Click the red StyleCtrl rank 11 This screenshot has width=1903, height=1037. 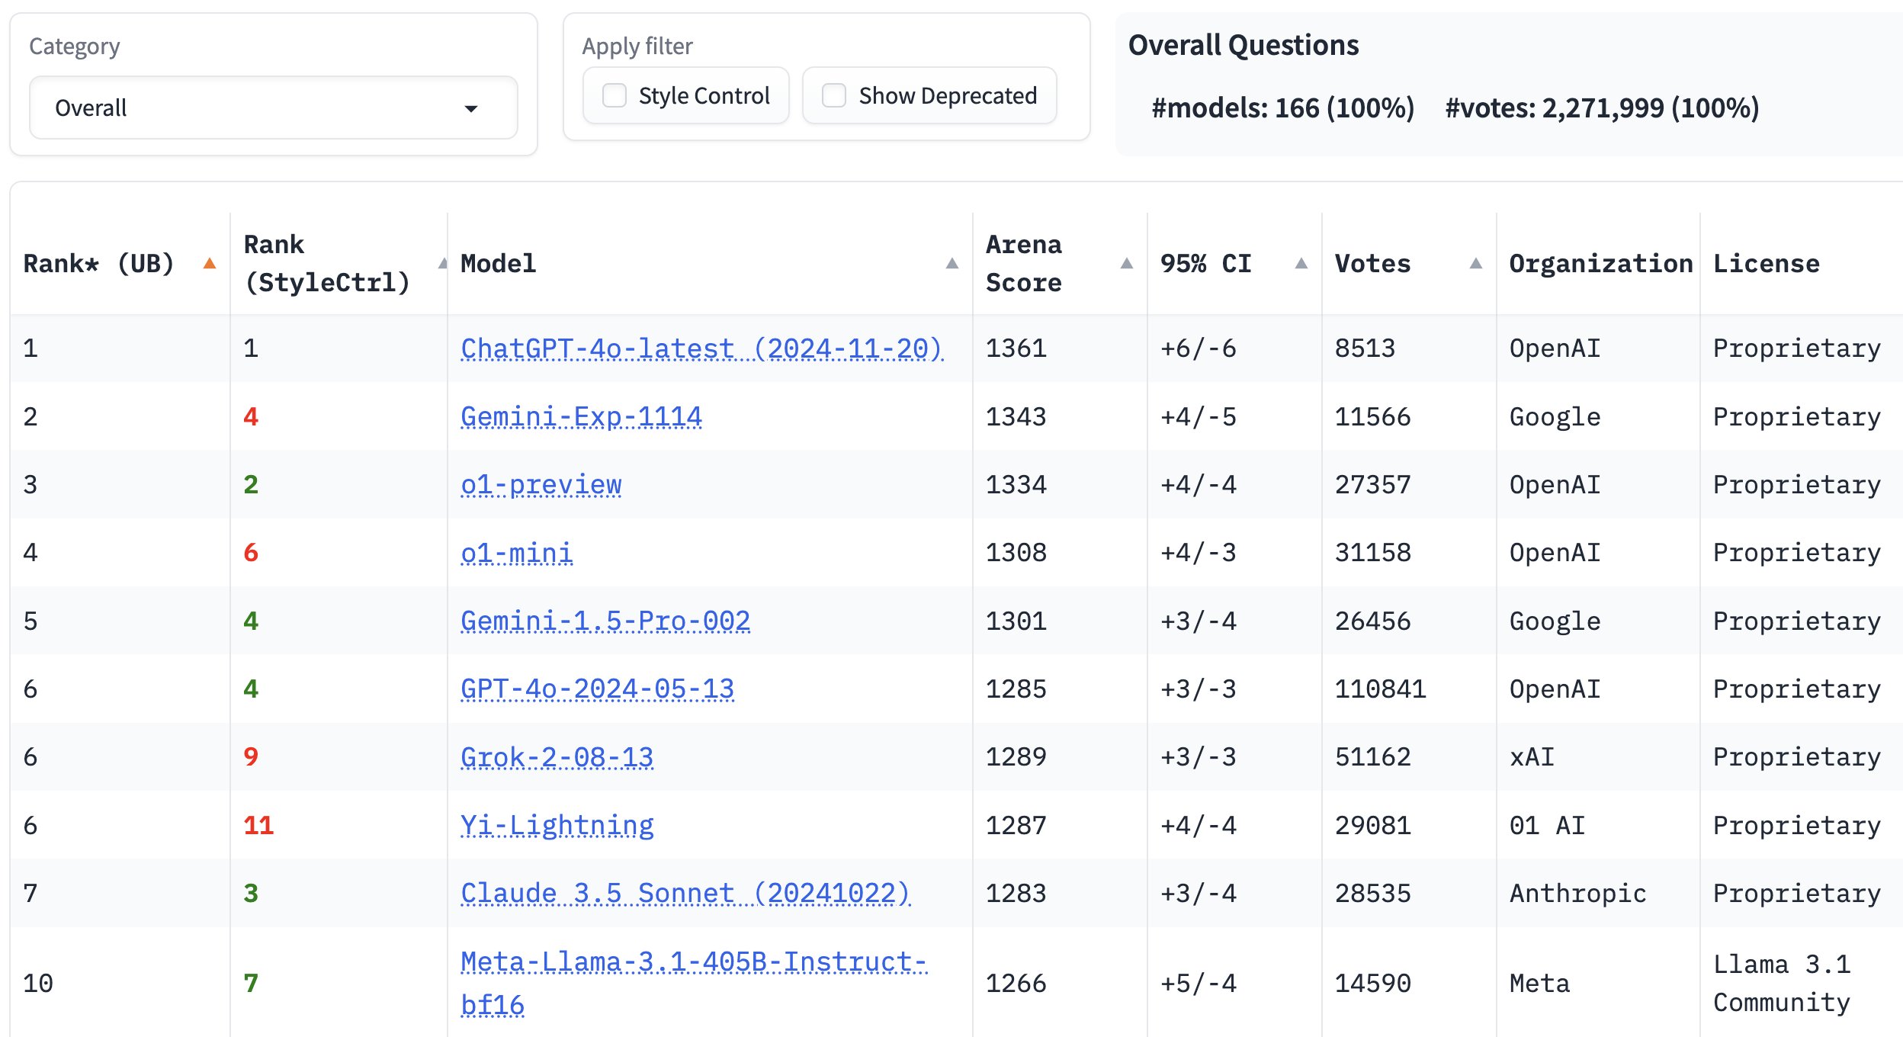pyautogui.click(x=258, y=826)
